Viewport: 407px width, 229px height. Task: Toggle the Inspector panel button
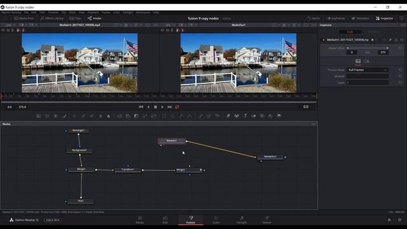pyautogui.click(x=384, y=18)
